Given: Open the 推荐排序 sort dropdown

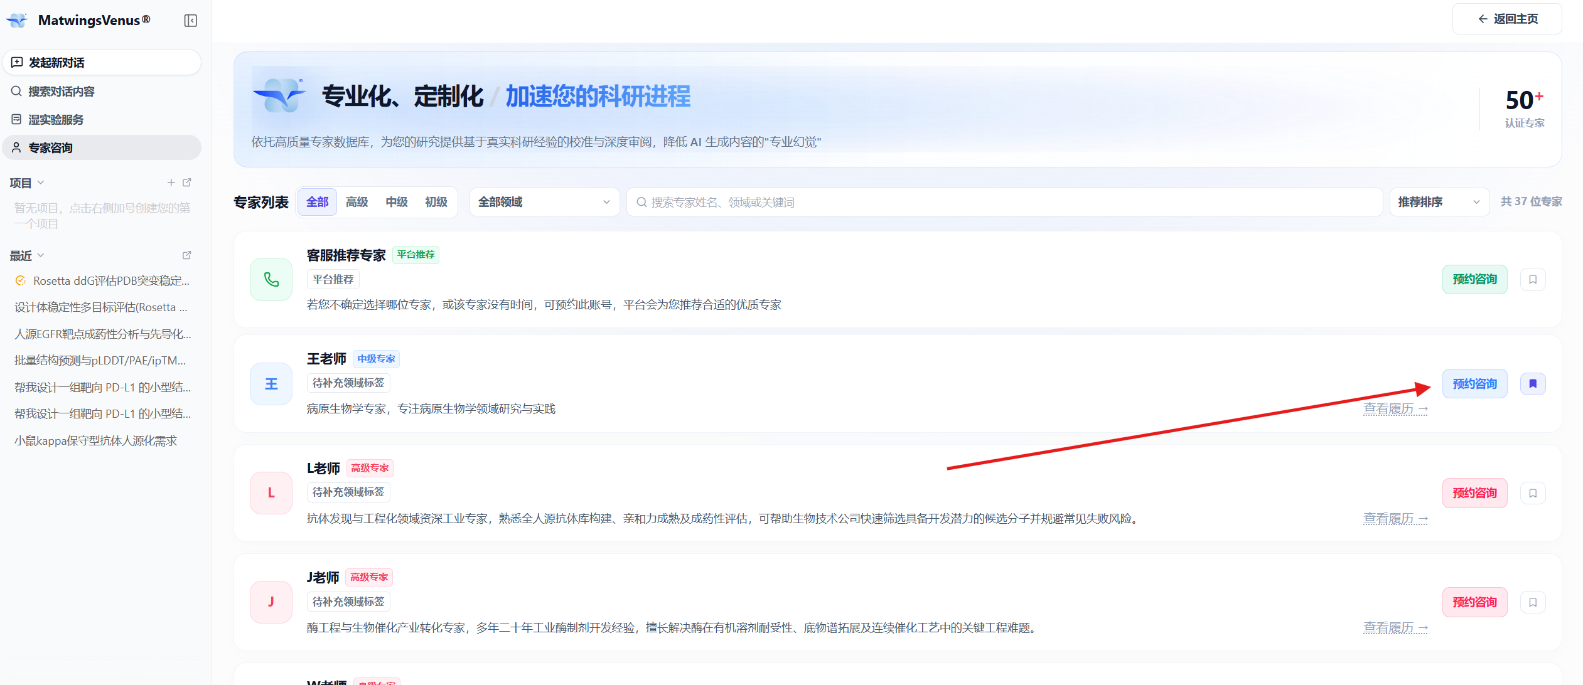Looking at the screenshot, I should click(1439, 202).
